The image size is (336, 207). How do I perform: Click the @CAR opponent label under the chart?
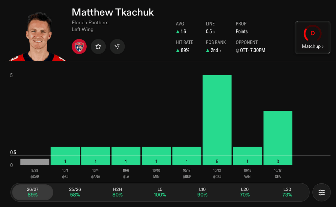[35, 177]
